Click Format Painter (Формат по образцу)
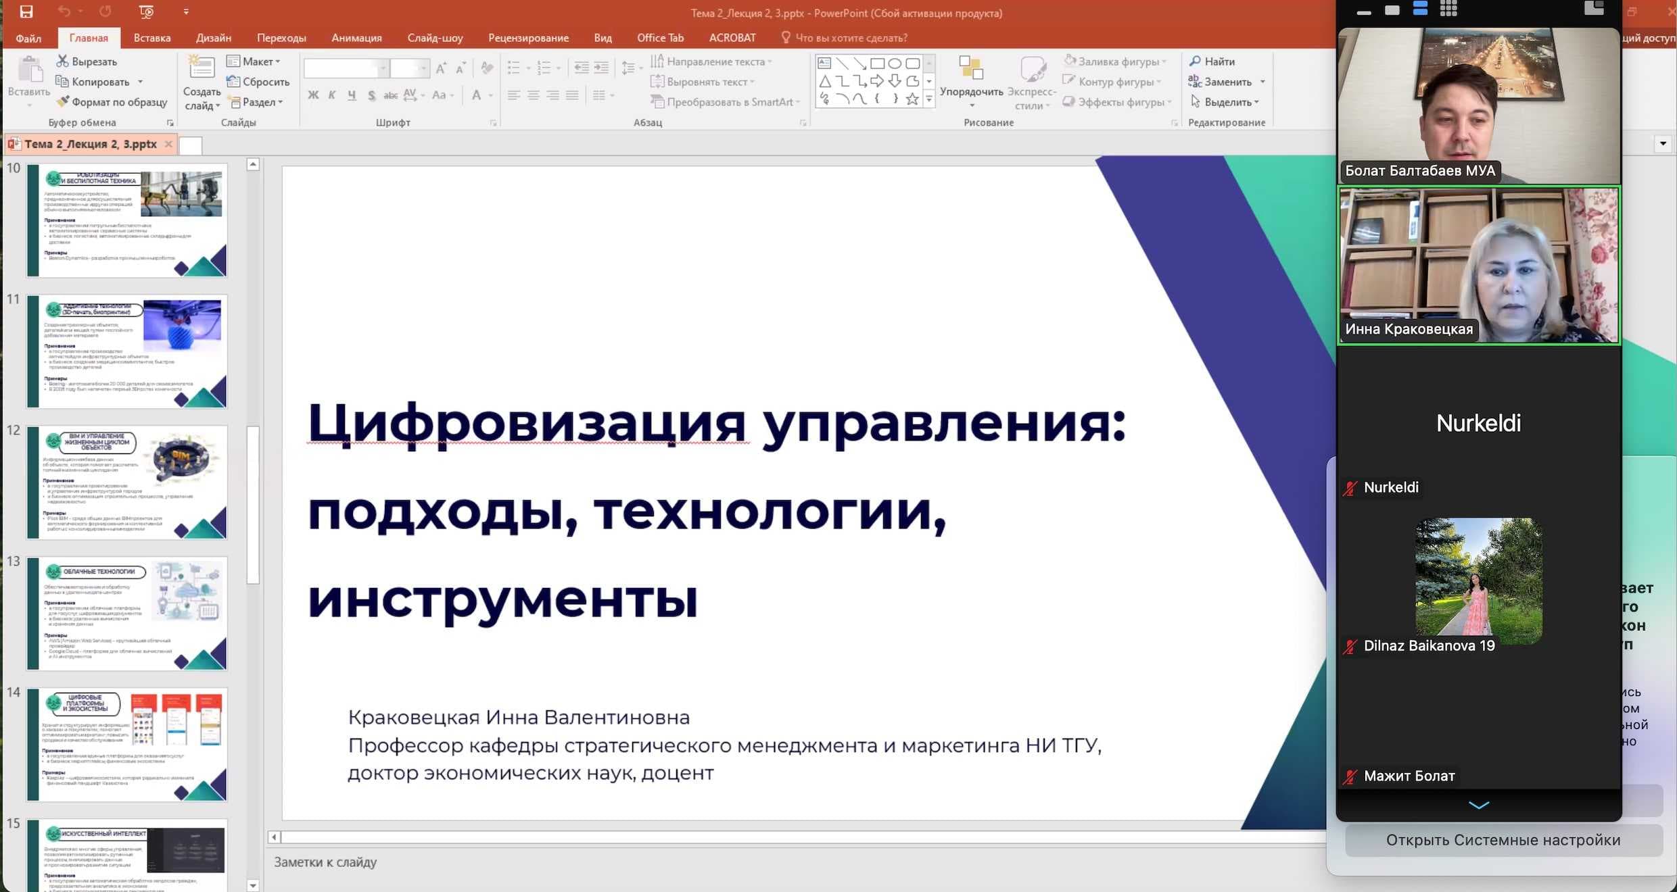 112,102
